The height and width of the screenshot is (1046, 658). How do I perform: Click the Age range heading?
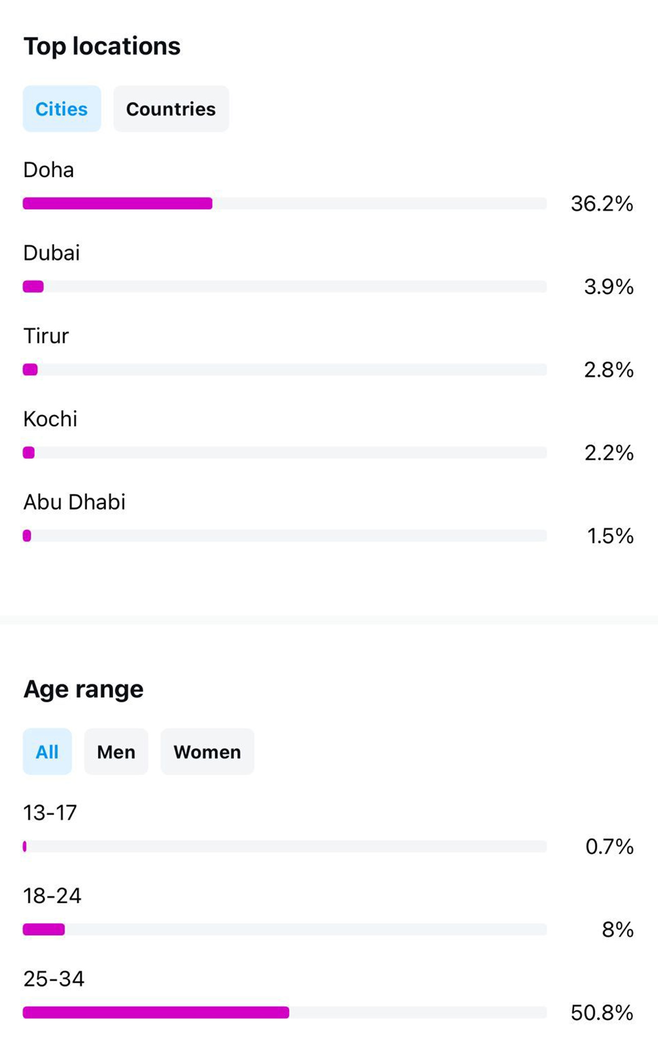(84, 689)
